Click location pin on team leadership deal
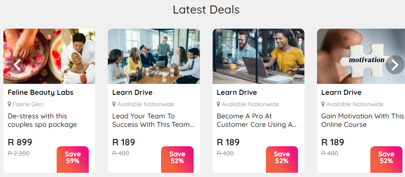The image size is (405, 177). point(114,105)
